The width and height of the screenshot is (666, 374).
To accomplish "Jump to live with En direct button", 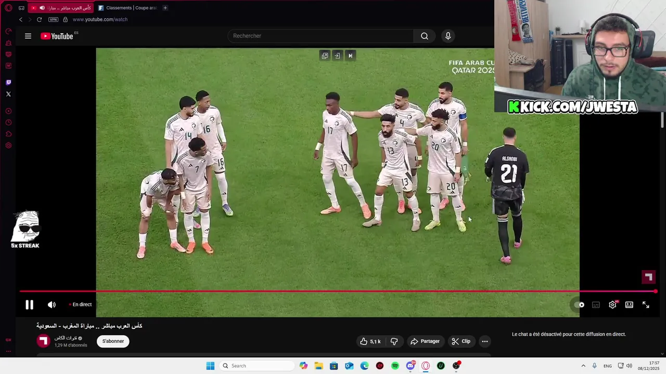I will [x=80, y=304].
